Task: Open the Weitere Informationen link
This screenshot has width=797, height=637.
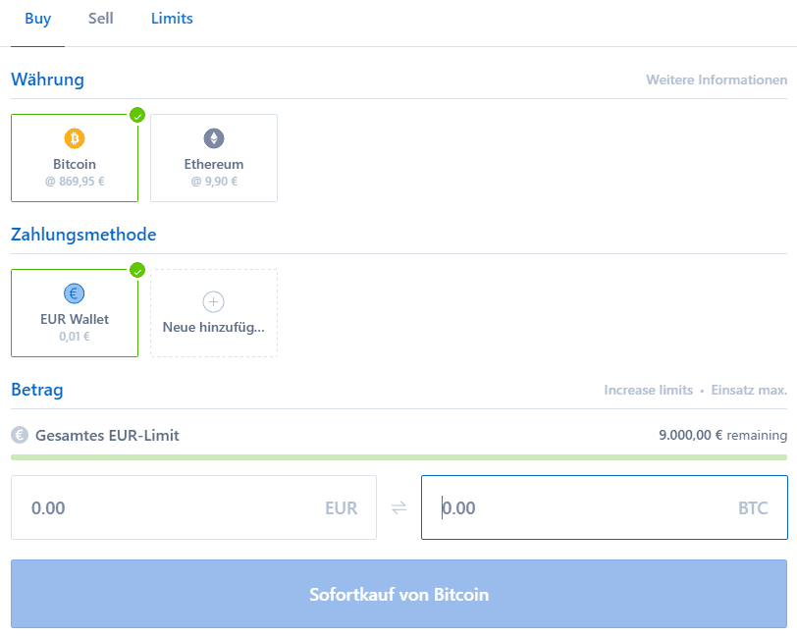Action: click(x=717, y=80)
